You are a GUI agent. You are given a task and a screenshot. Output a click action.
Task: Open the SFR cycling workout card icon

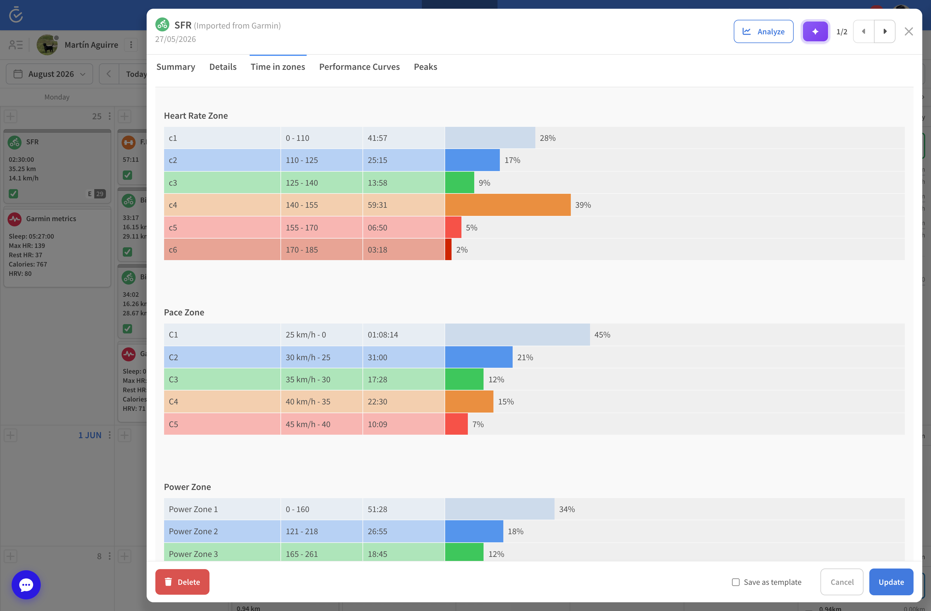(15, 142)
